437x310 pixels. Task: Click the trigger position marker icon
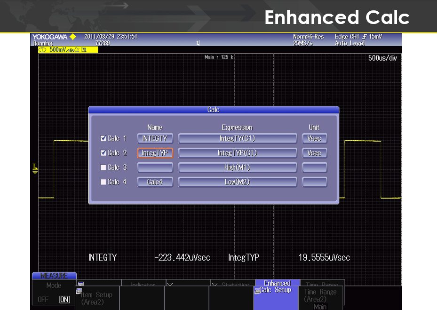pos(198,43)
